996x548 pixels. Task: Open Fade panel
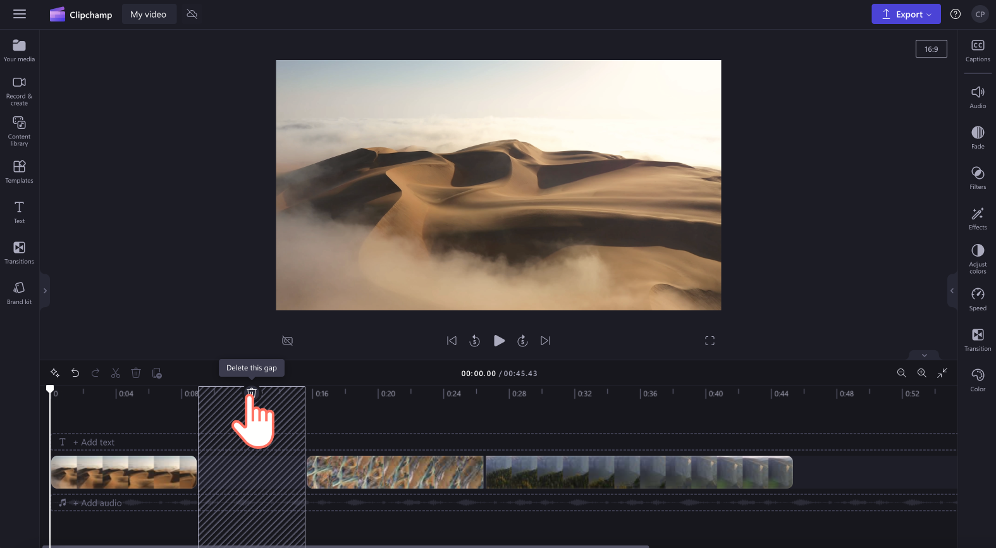pos(978,138)
